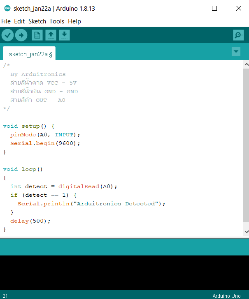Click the 'Arduino Uno' board label

pos(226,296)
